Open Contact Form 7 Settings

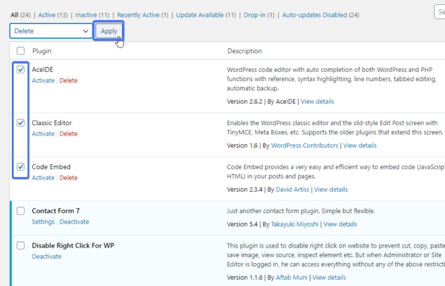[x=43, y=222]
